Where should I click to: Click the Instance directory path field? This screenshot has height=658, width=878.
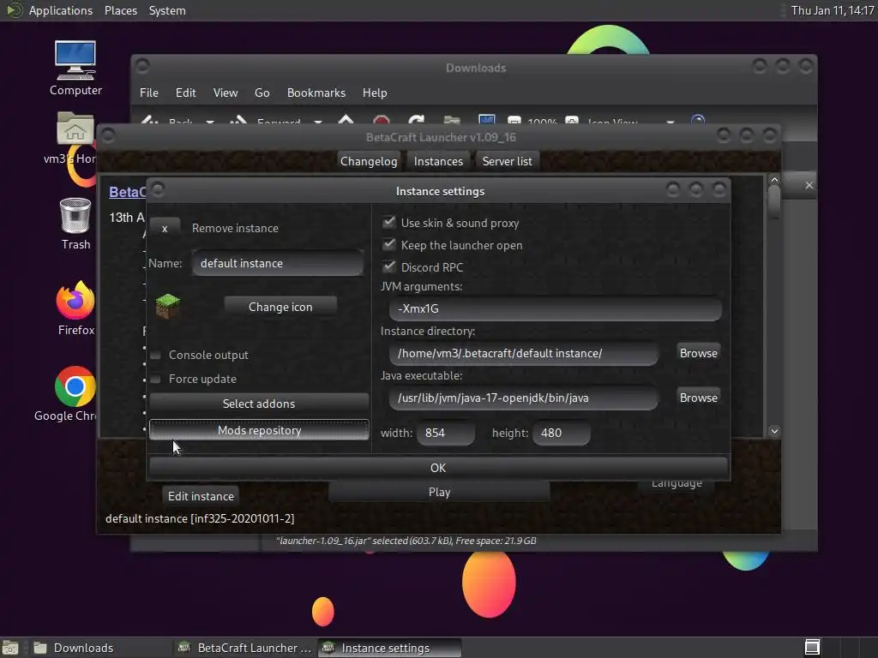point(524,353)
